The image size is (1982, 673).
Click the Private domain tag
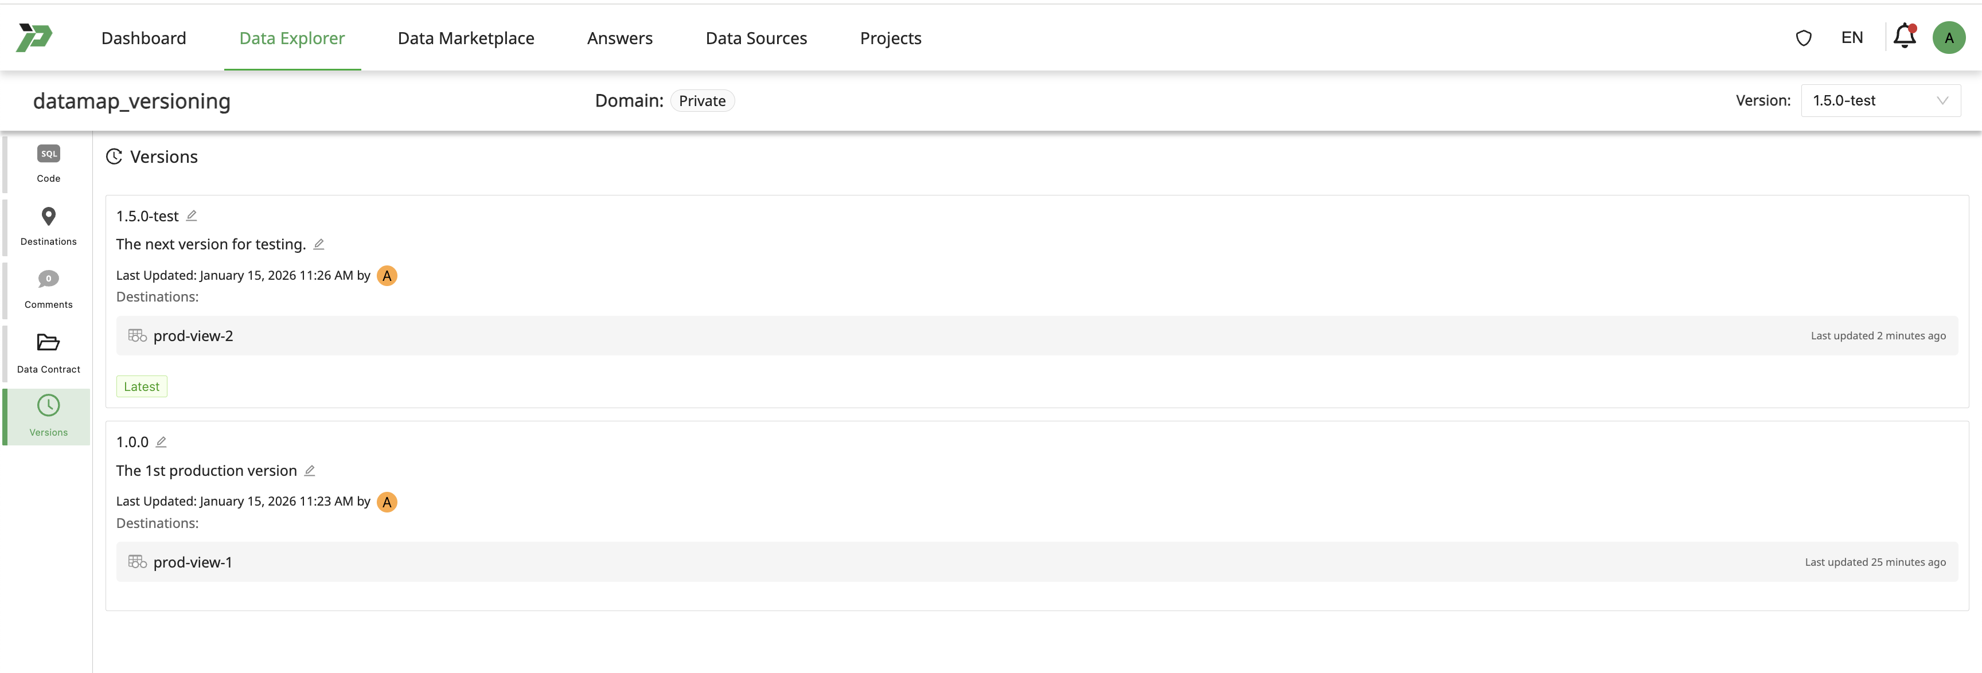pyautogui.click(x=702, y=100)
